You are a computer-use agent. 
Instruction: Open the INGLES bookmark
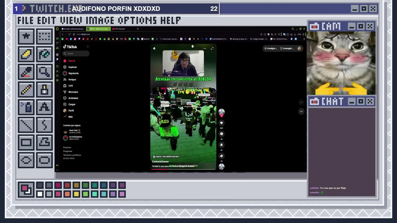coord(145,39)
